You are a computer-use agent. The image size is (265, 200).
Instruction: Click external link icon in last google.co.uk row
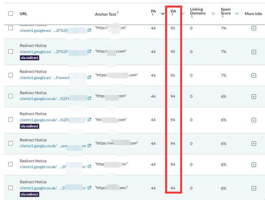[x=89, y=188]
